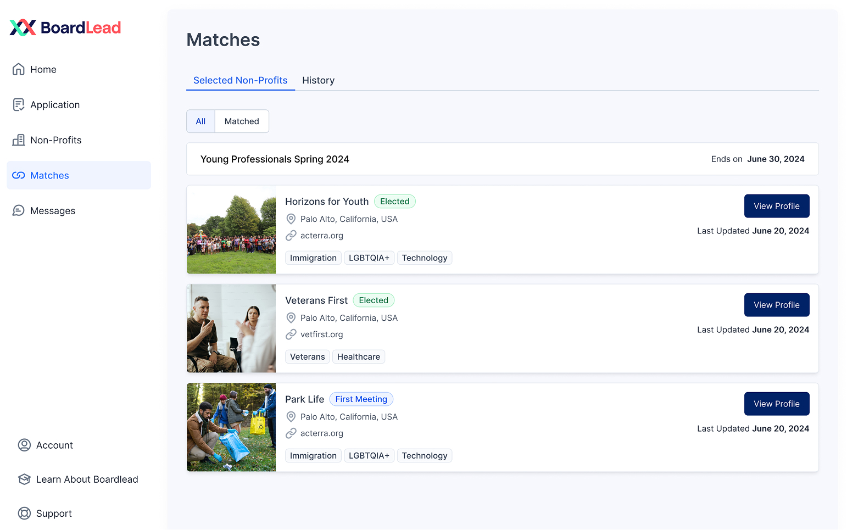
Task: Click the Learn About Boardlead graduation cap icon
Action: (x=24, y=479)
